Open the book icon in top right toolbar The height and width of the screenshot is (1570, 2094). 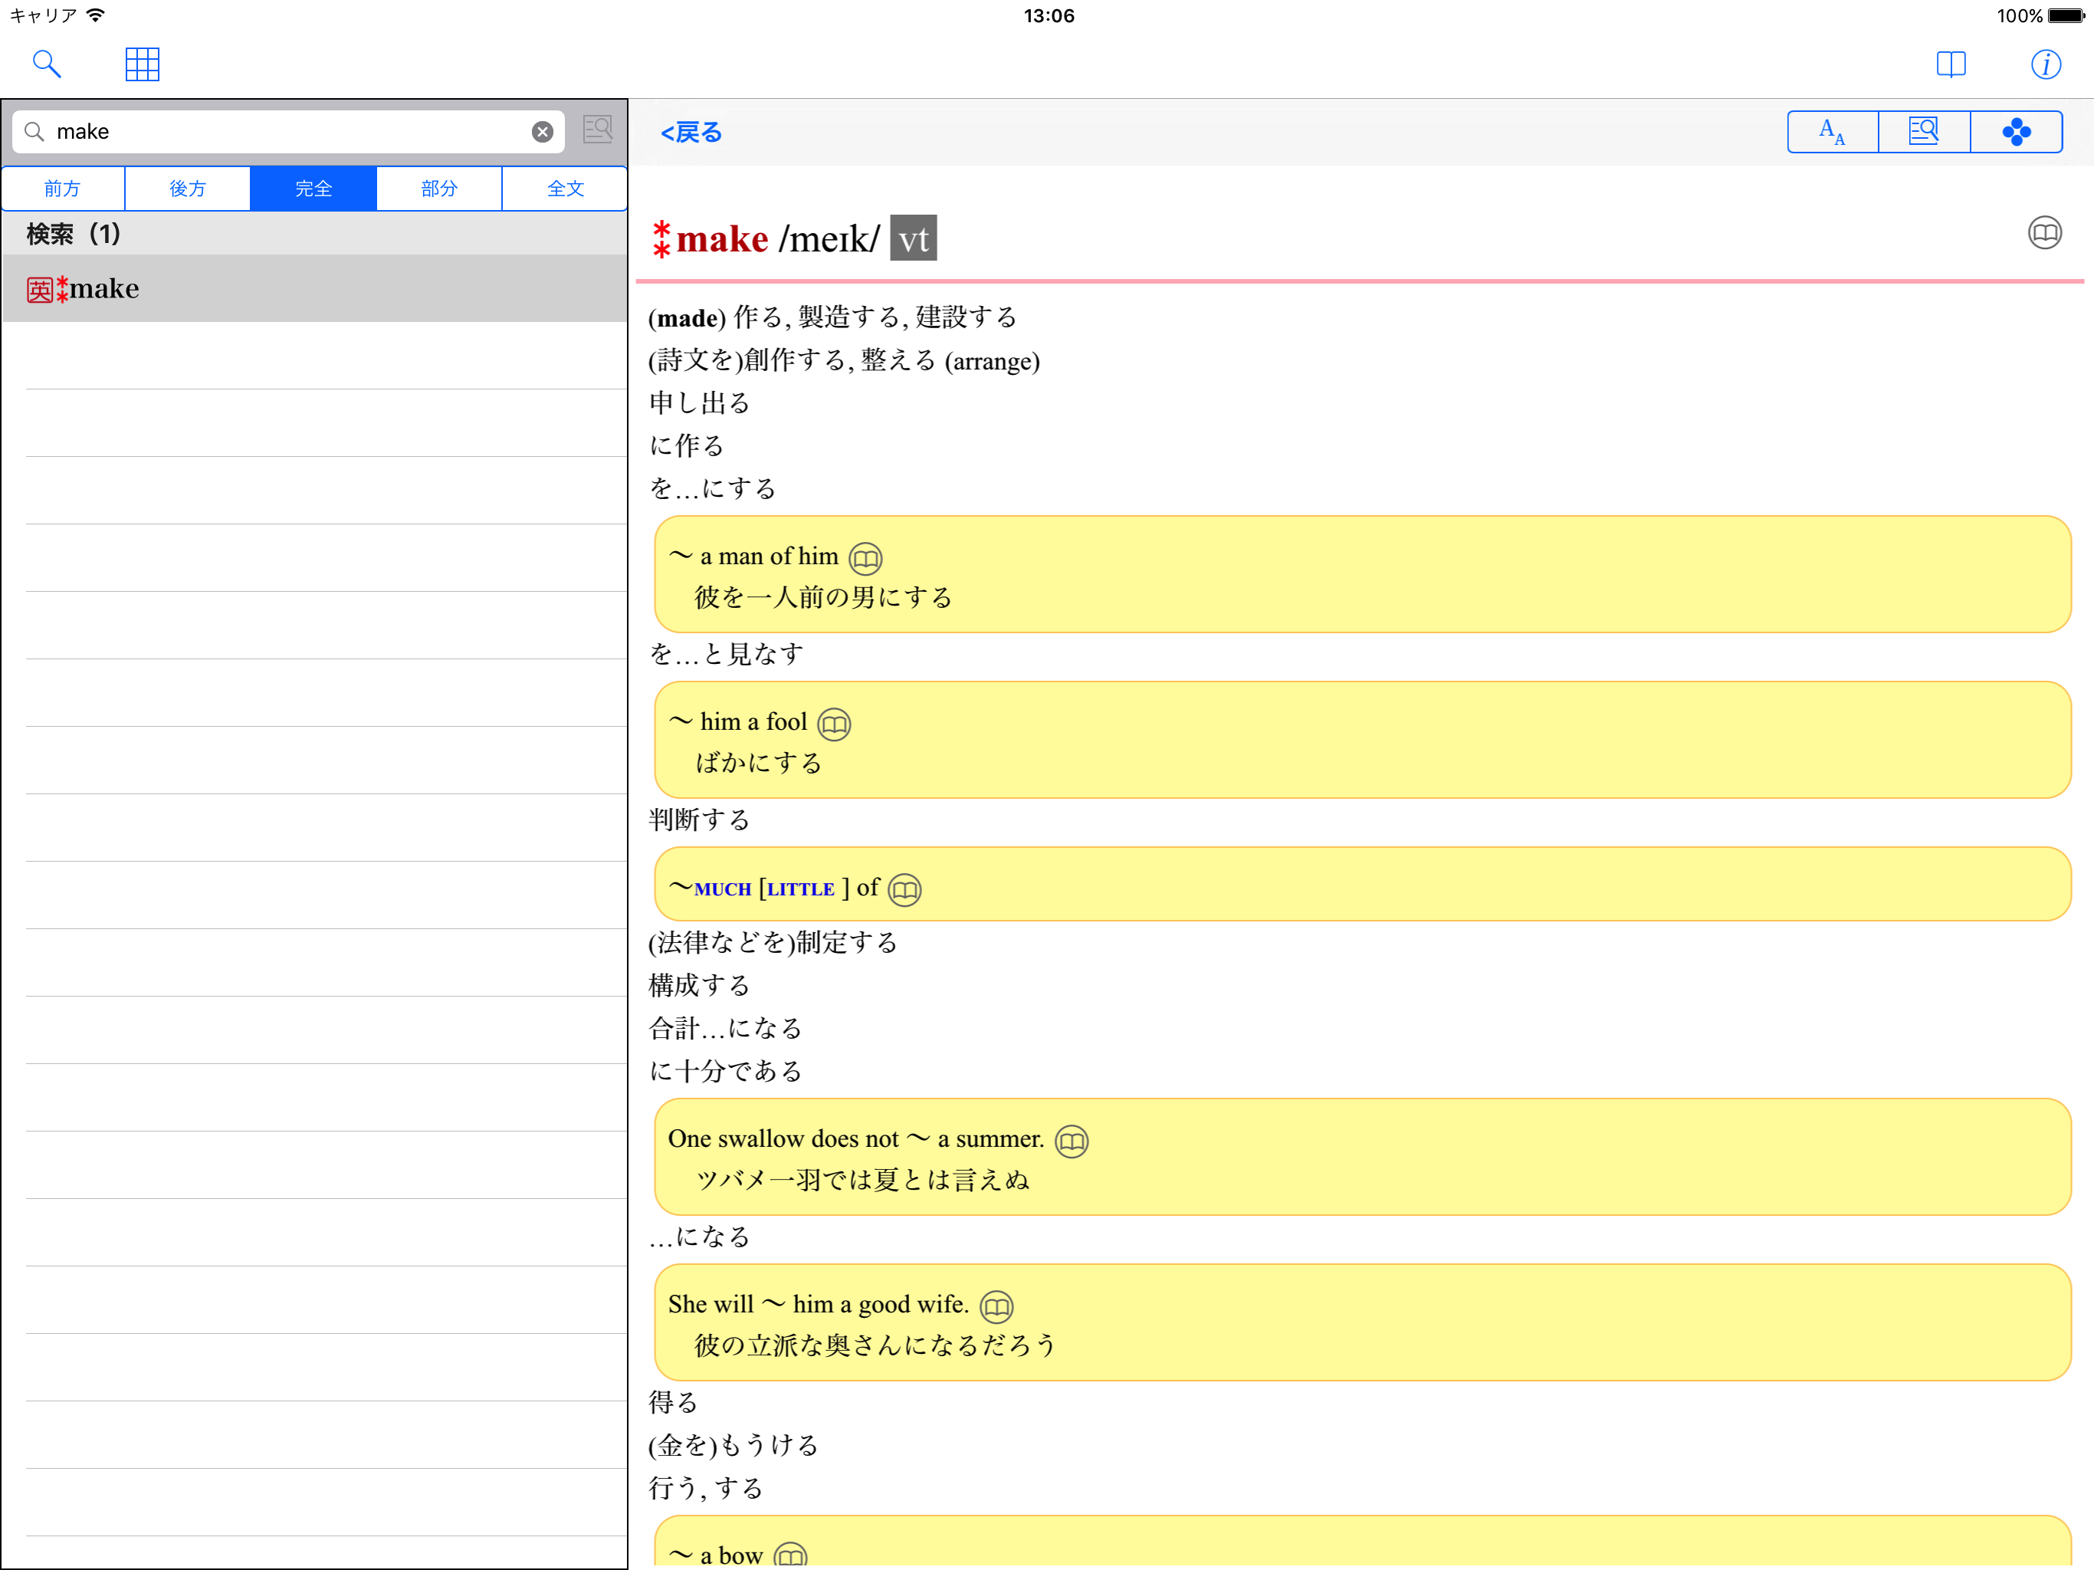(x=1951, y=64)
